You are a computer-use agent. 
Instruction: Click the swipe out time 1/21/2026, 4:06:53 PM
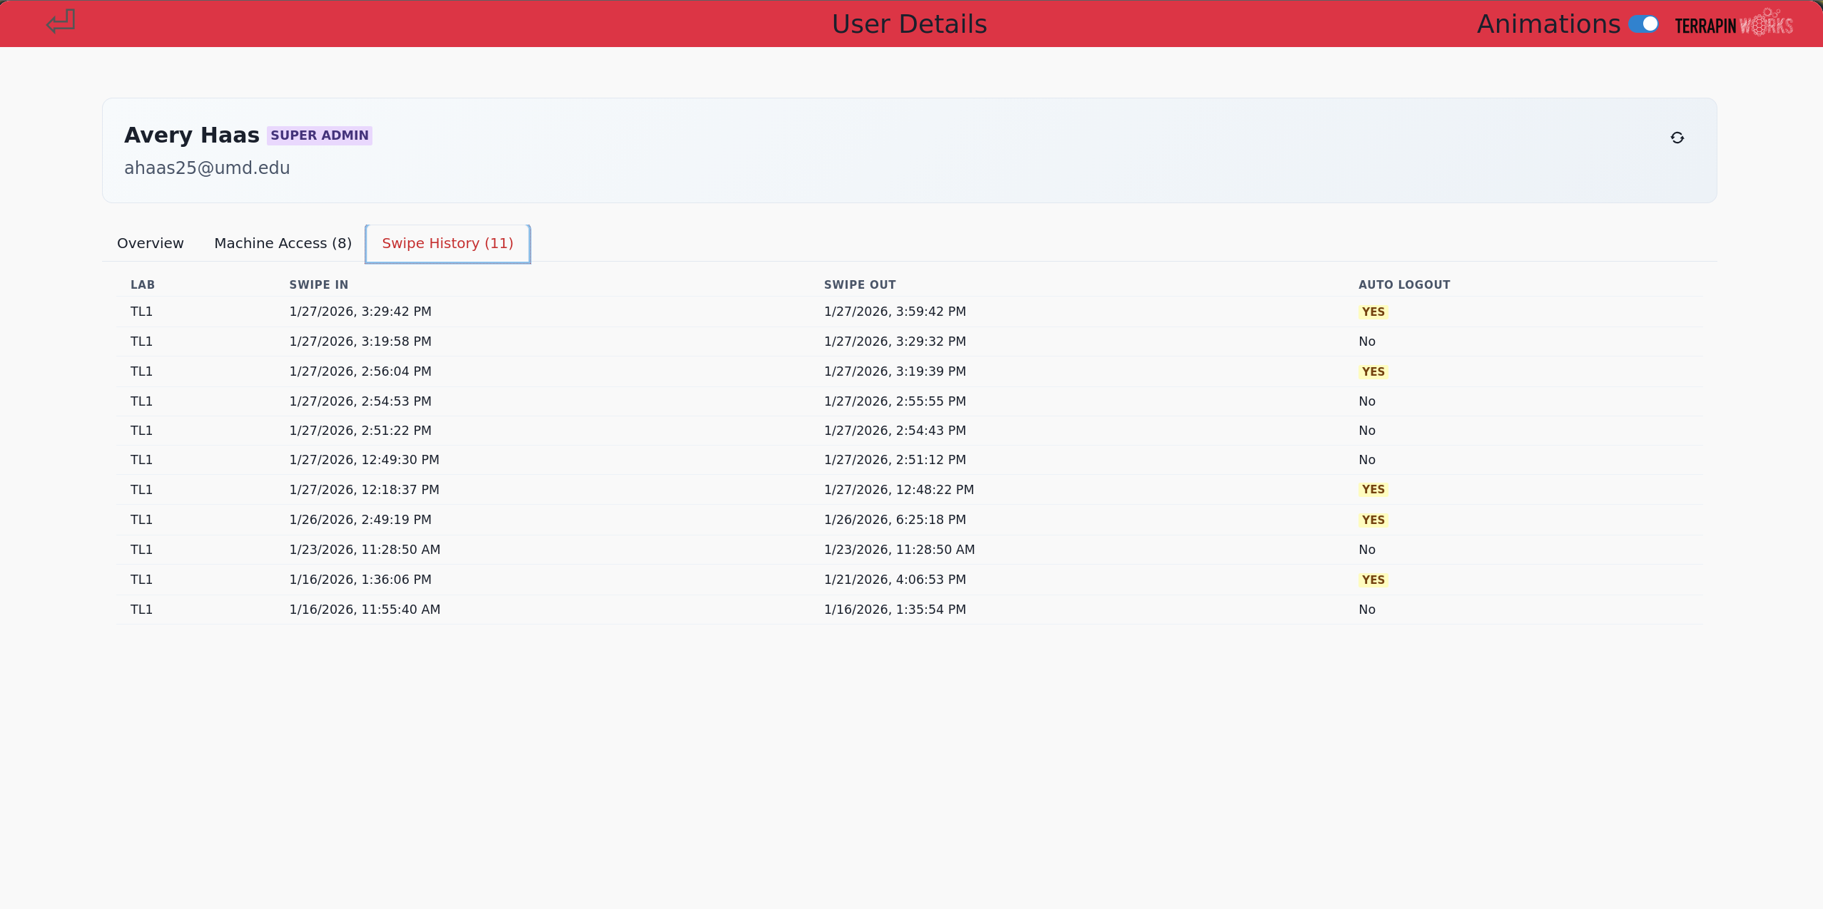[x=894, y=580]
